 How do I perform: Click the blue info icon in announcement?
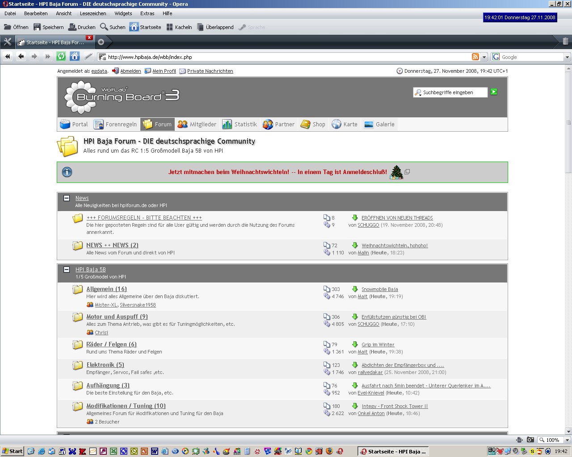(x=67, y=172)
